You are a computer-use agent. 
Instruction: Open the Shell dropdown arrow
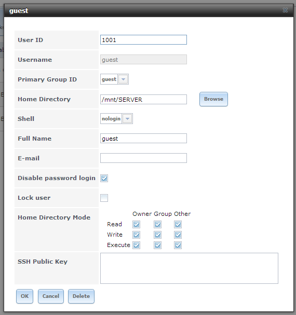pos(127,118)
